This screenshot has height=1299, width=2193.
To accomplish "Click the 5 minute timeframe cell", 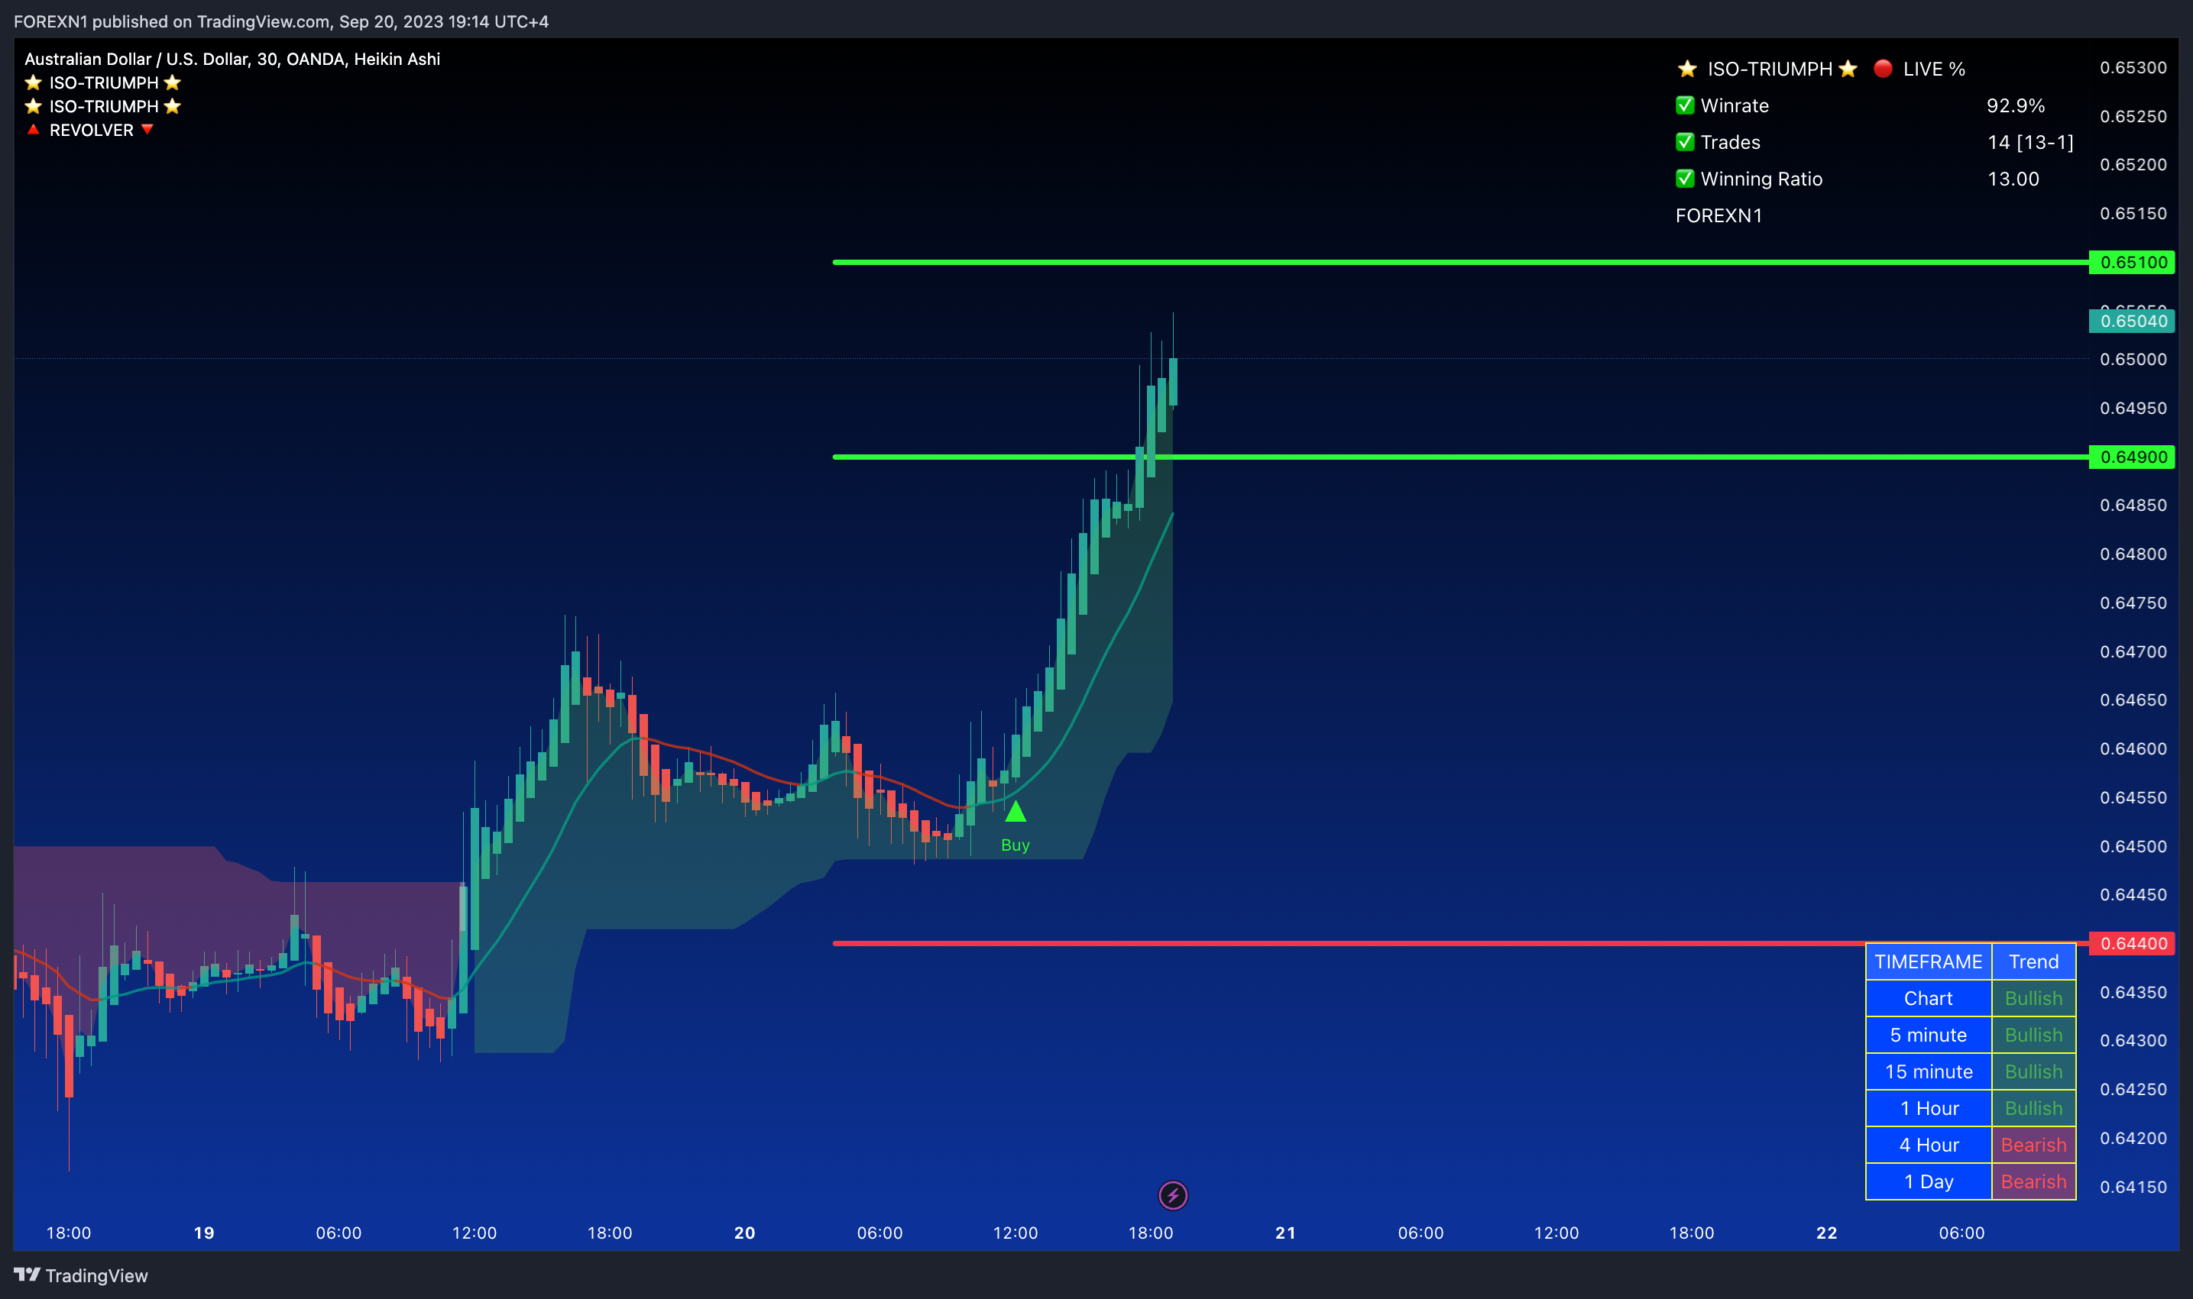I will click(1929, 1035).
